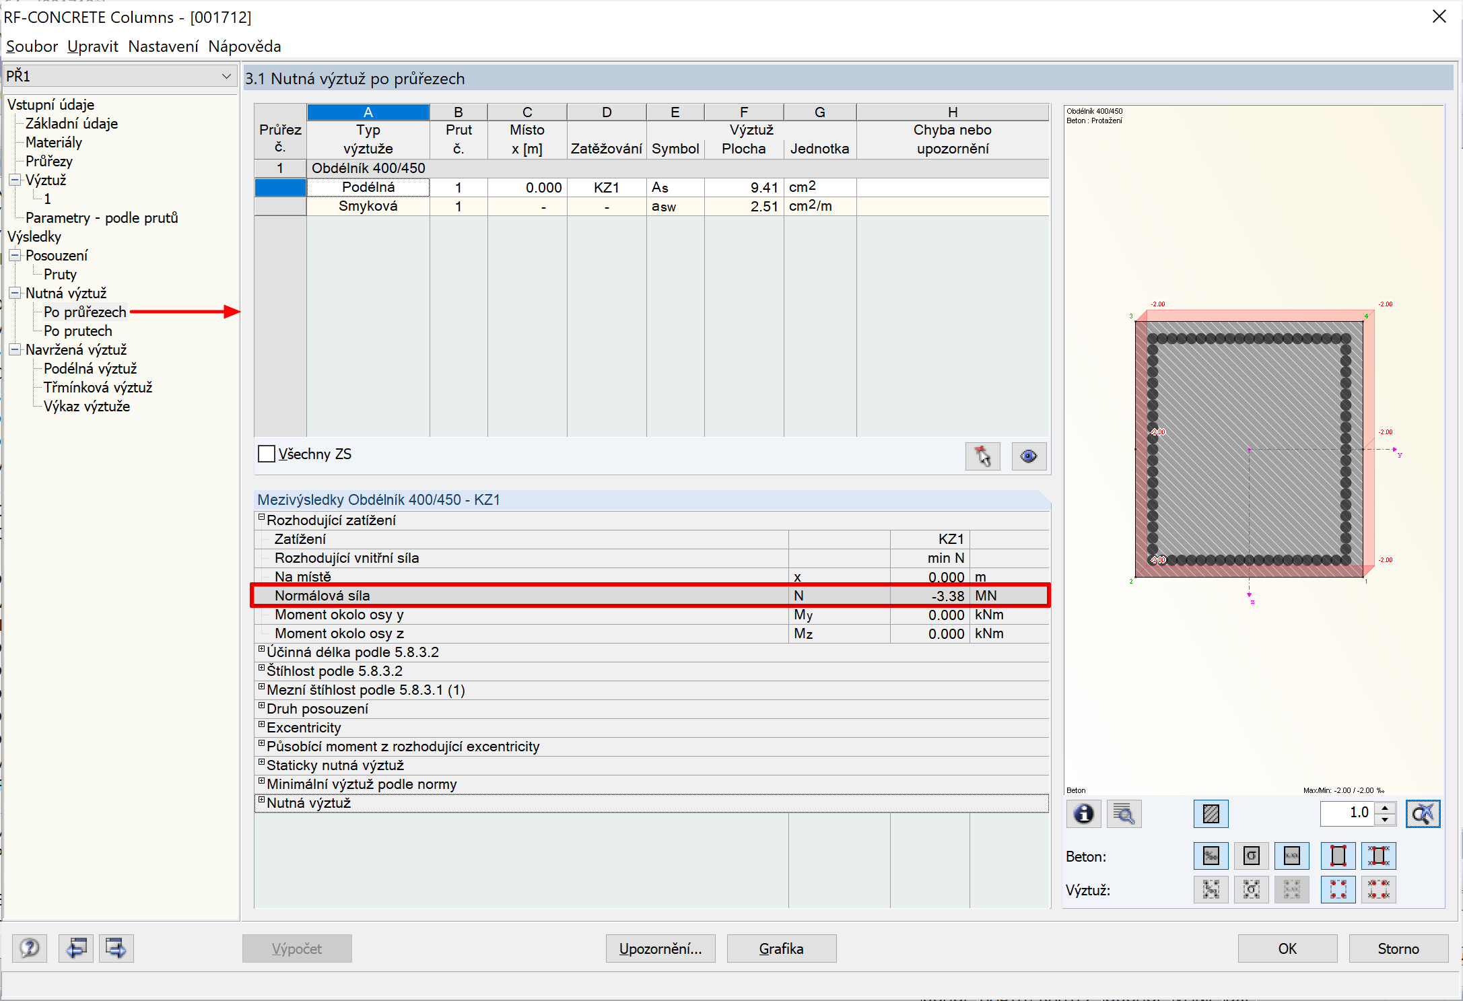Open the PŘ1 case dropdown
1463x1001 pixels.
coord(226,76)
